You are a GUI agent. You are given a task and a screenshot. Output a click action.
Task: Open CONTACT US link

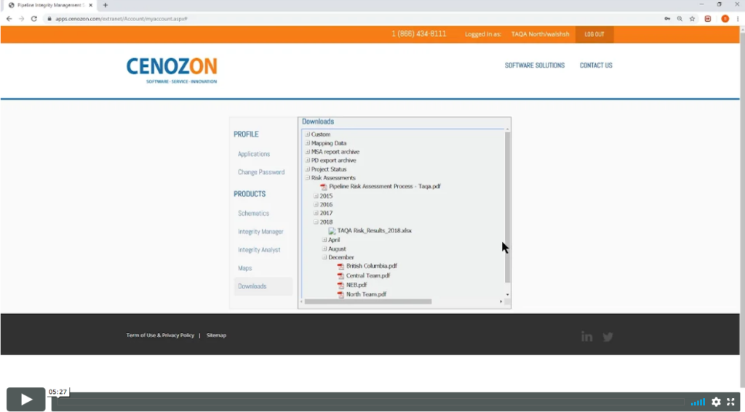[596, 65]
